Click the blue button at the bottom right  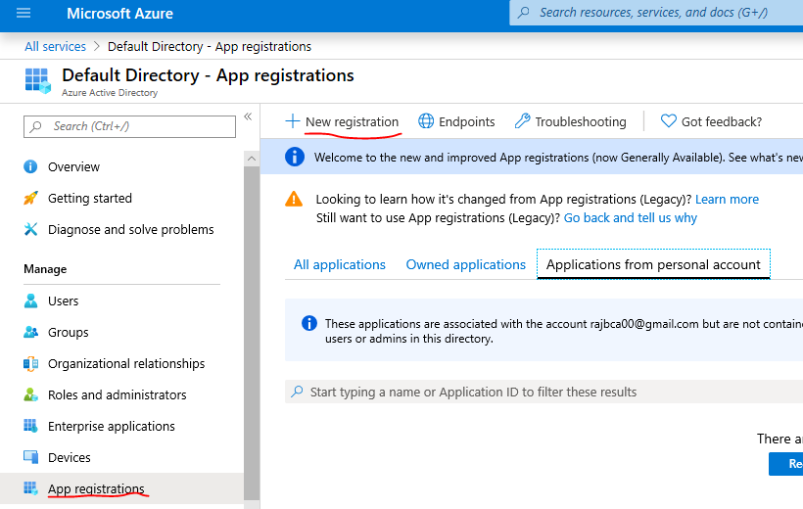tap(786, 463)
